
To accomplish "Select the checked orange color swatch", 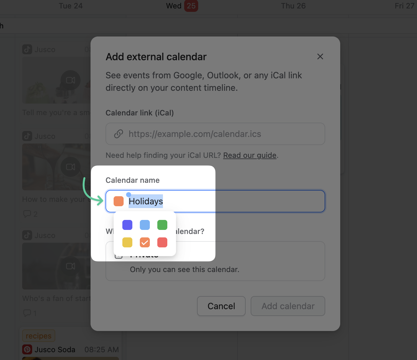I will pos(145,242).
